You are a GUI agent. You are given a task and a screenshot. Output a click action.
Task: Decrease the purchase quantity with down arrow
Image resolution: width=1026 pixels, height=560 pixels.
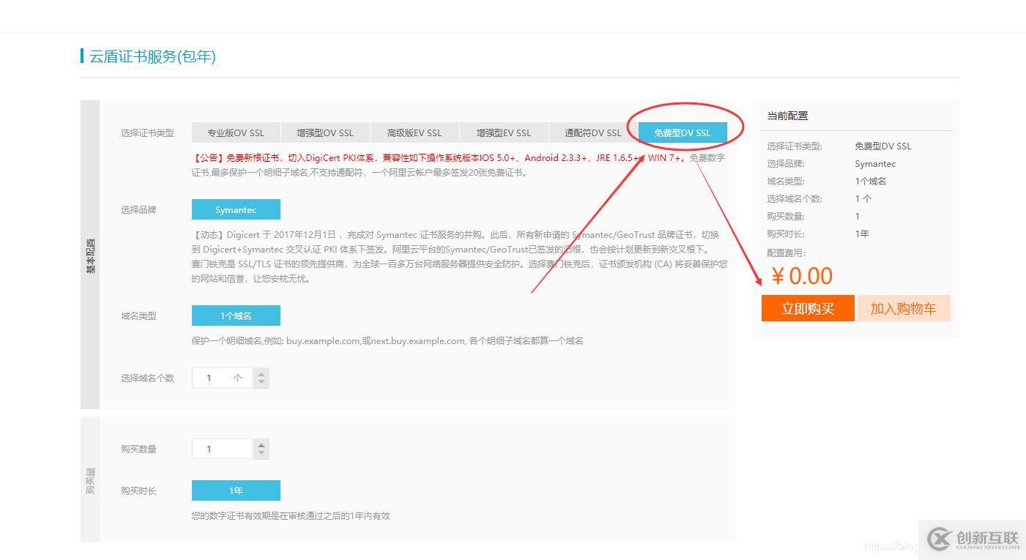(261, 453)
